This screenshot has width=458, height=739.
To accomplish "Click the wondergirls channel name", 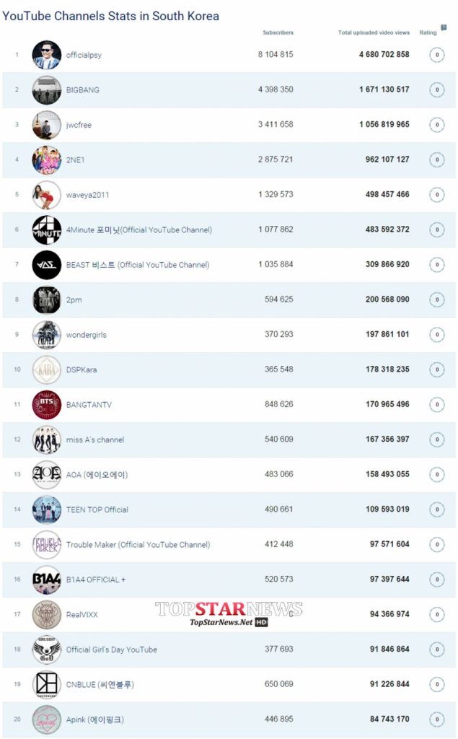I will coord(86,335).
